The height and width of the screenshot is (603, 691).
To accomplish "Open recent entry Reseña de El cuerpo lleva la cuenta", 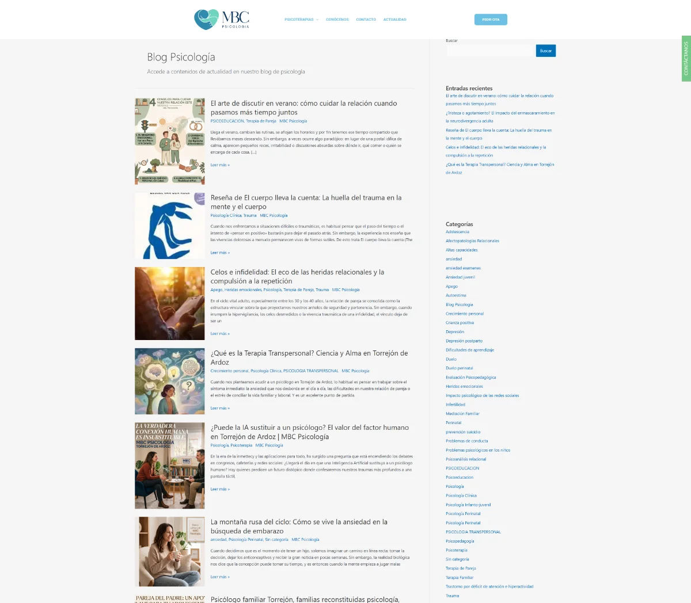I will coord(499,134).
